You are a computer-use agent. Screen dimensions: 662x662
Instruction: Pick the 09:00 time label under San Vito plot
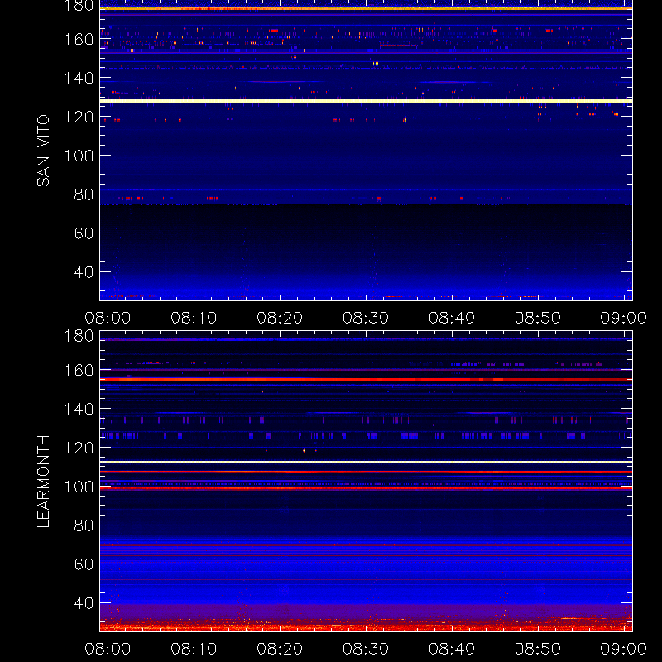pyautogui.click(x=624, y=318)
